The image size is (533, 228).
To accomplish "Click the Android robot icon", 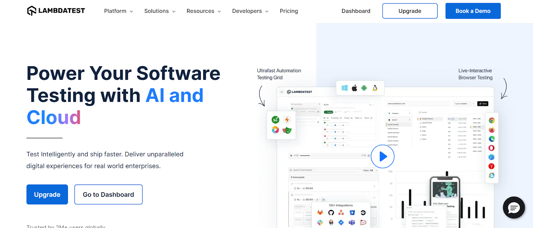I will pyautogui.click(x=364, y=88).
